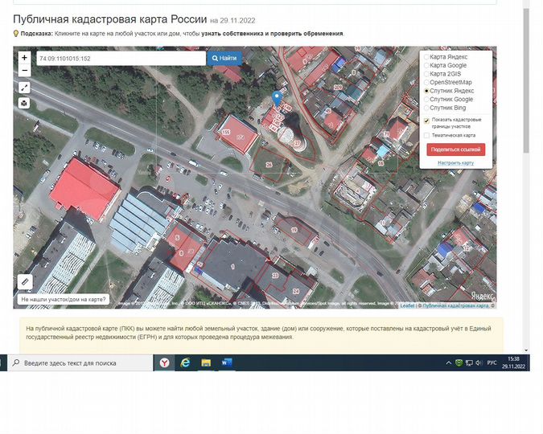The height and width of the screenshot is (434, 543).
Task: Click Не нашли участок/дом на карте button
Action: 64,299
